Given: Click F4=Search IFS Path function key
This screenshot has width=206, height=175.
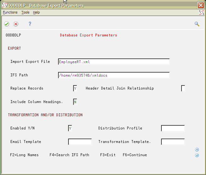Looking at the screenshot, I should tap(69, 155).
